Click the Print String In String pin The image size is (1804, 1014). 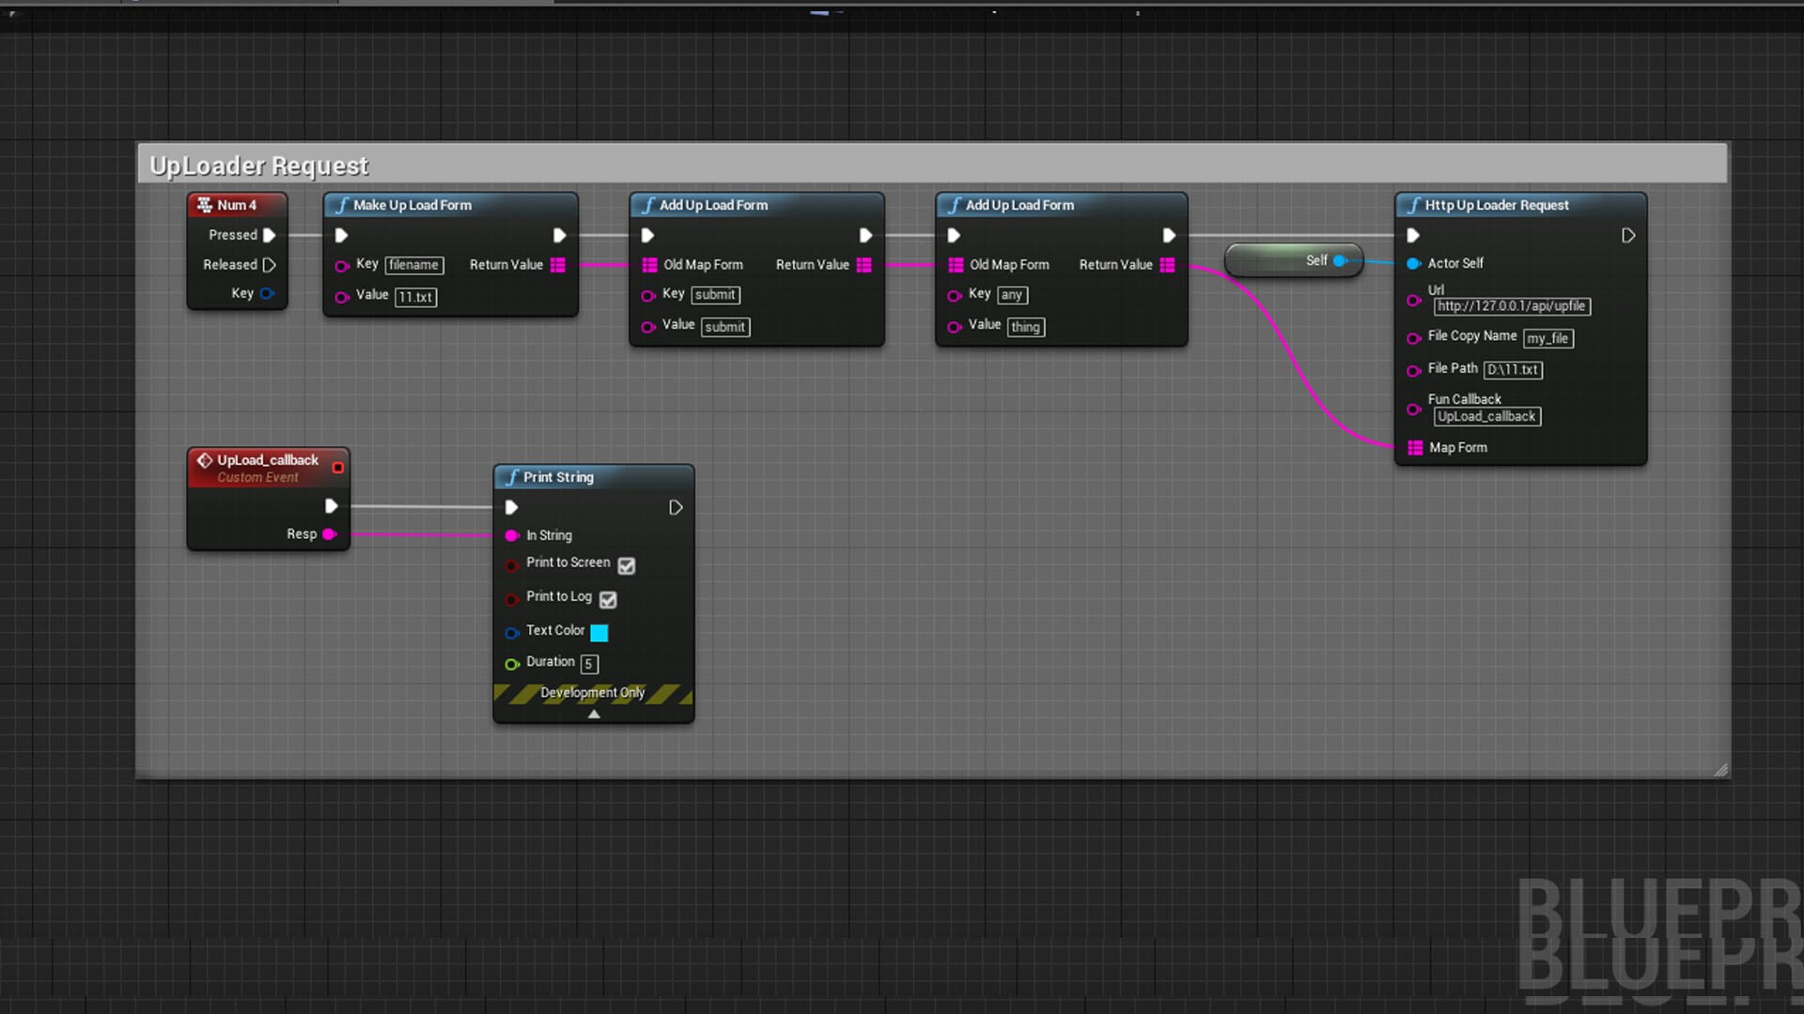coord(512,535)
